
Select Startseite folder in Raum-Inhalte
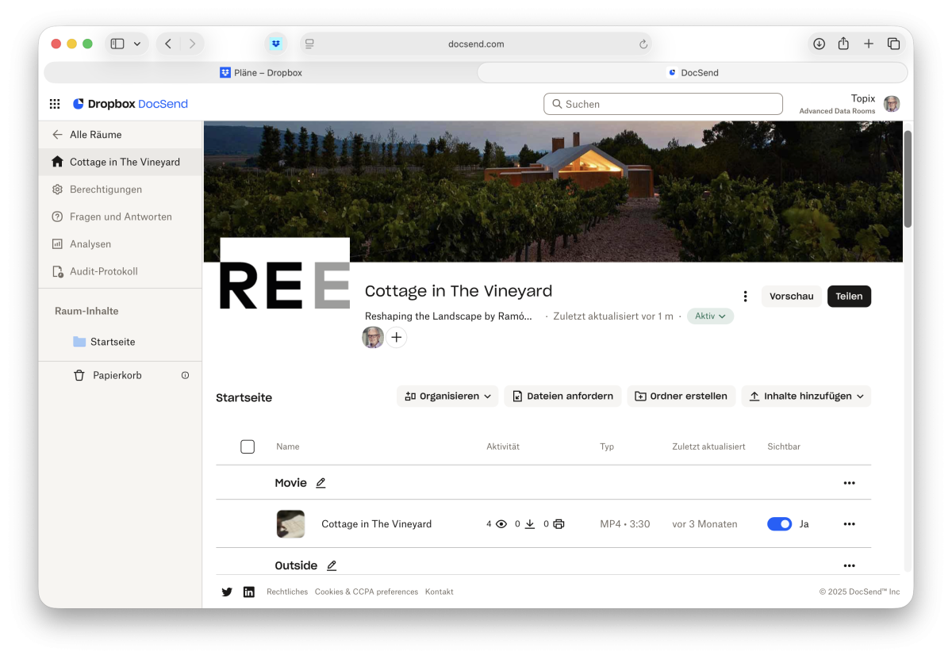click(x=104, y=342)
